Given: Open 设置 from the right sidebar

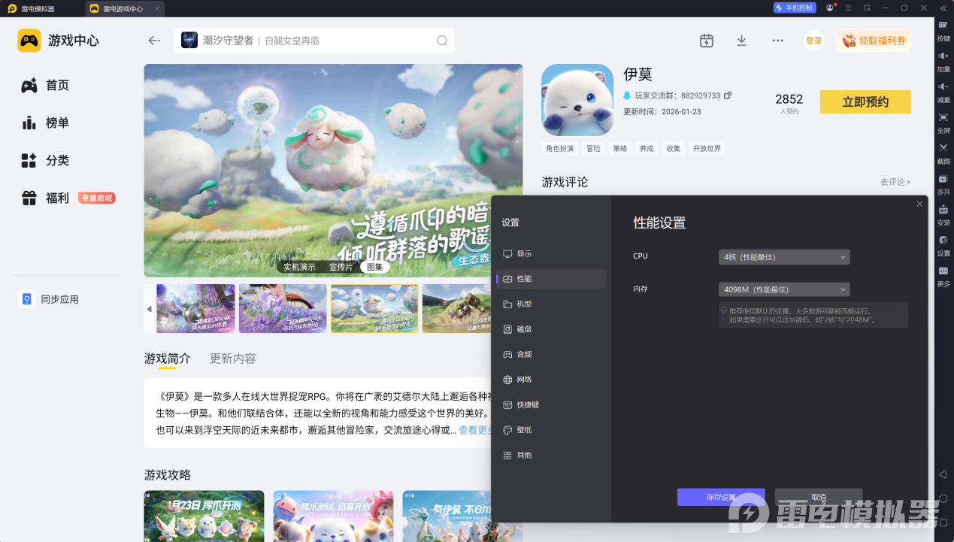Looking at the screenshot, I should pyautogui.click(x=943, y=245).
